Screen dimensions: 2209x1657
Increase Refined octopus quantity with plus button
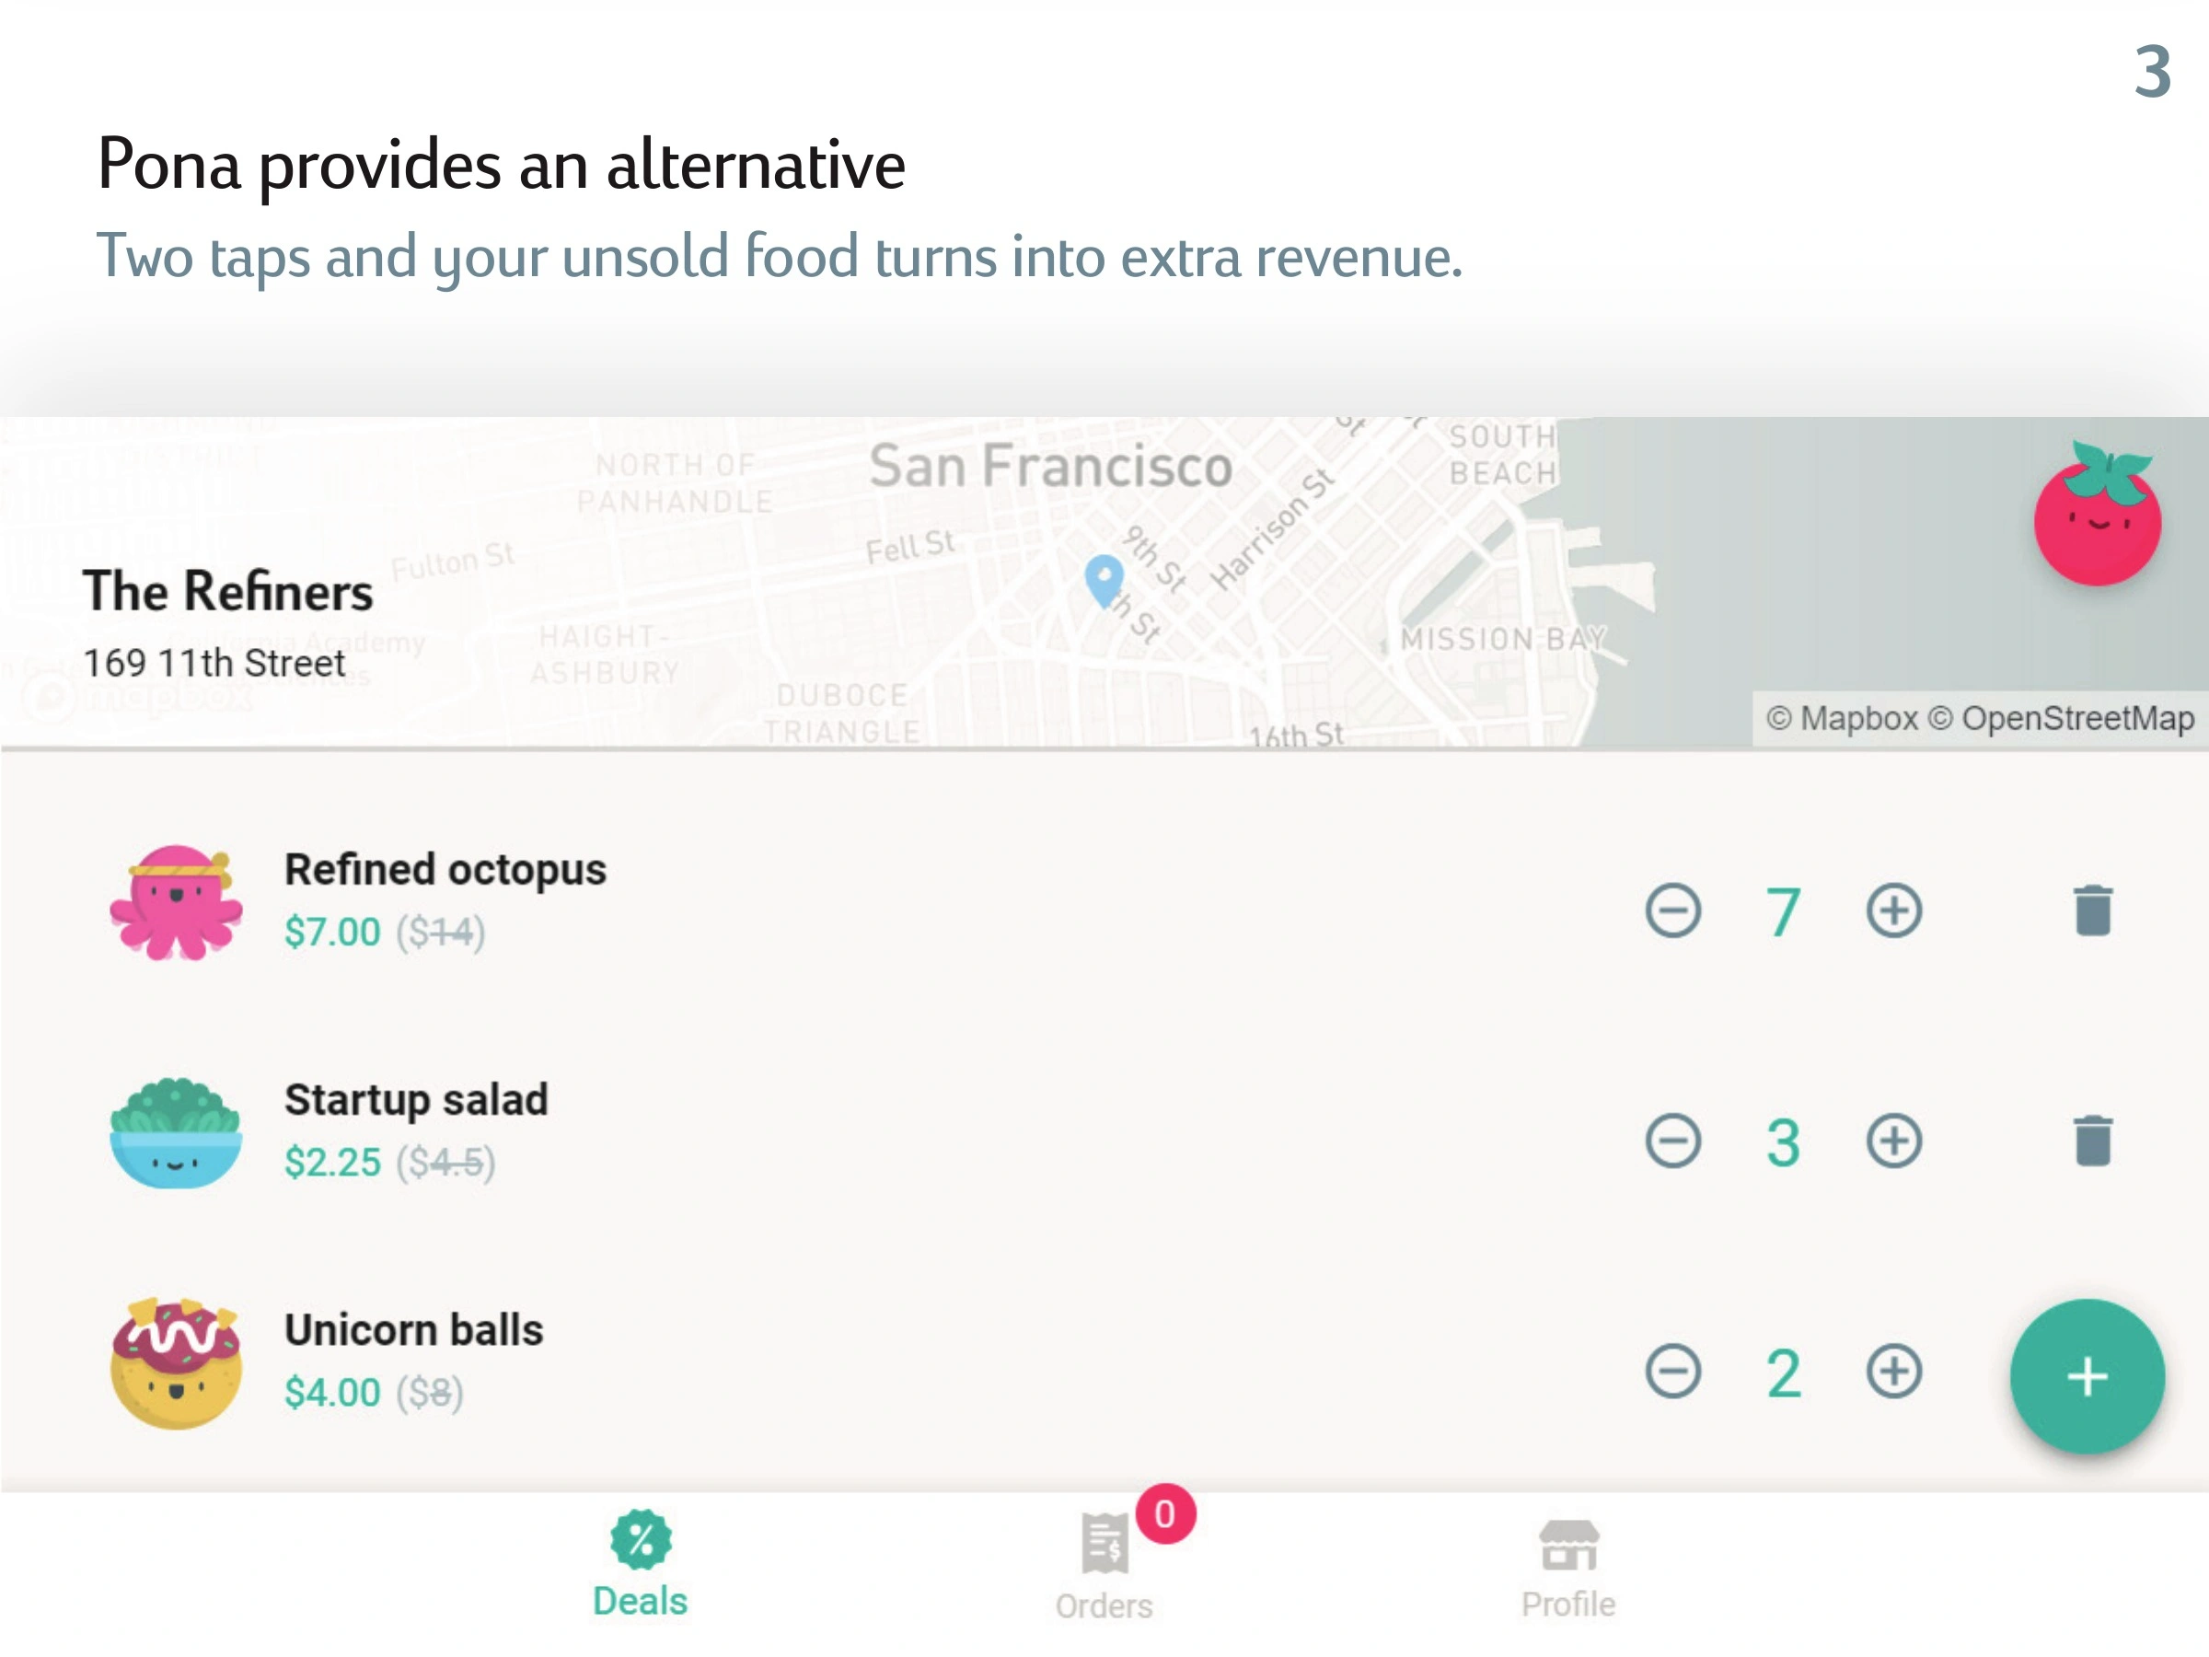(1893, 911)
